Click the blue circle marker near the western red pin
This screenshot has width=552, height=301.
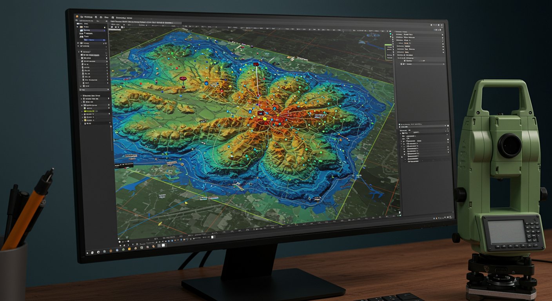(207, 83)
